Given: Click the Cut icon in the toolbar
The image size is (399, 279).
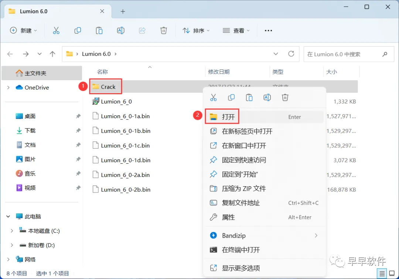Looking at the screenshot, I should [x=56, y=31].
